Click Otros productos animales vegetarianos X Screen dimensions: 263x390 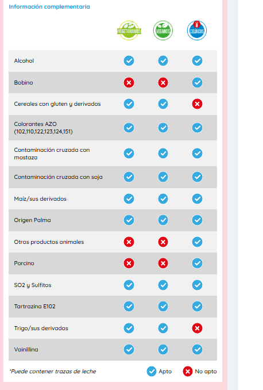[129, 242]
